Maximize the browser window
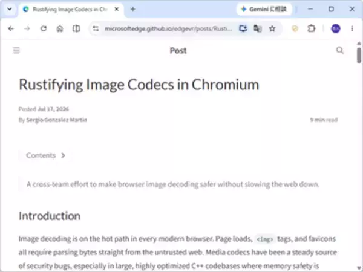Image resolution: width=363 pixels, height=272 pixels. 331,9
